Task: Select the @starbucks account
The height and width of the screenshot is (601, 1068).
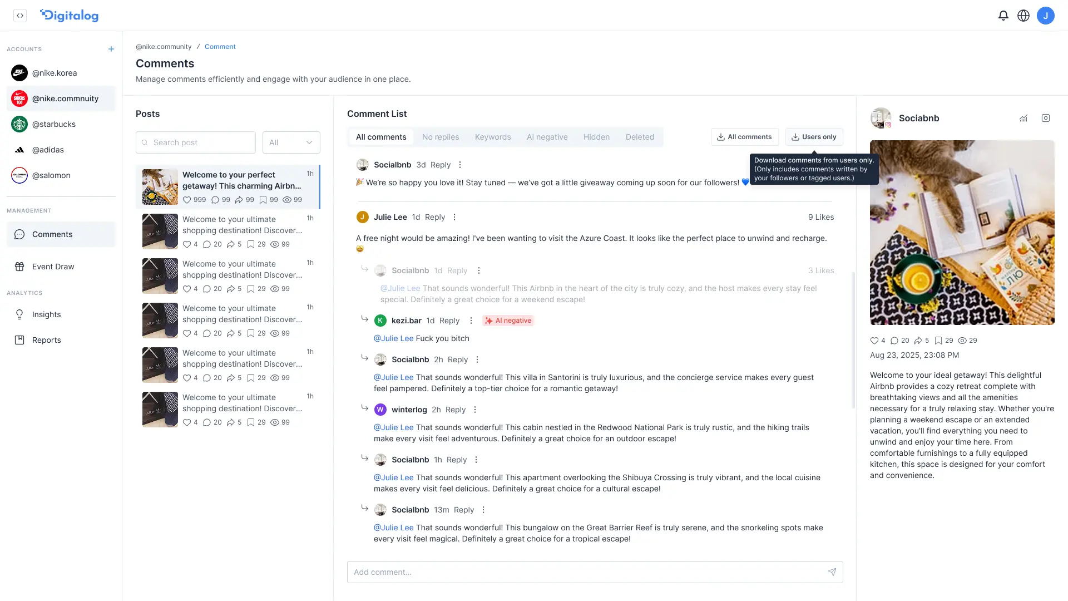Action: coord(61,124)
